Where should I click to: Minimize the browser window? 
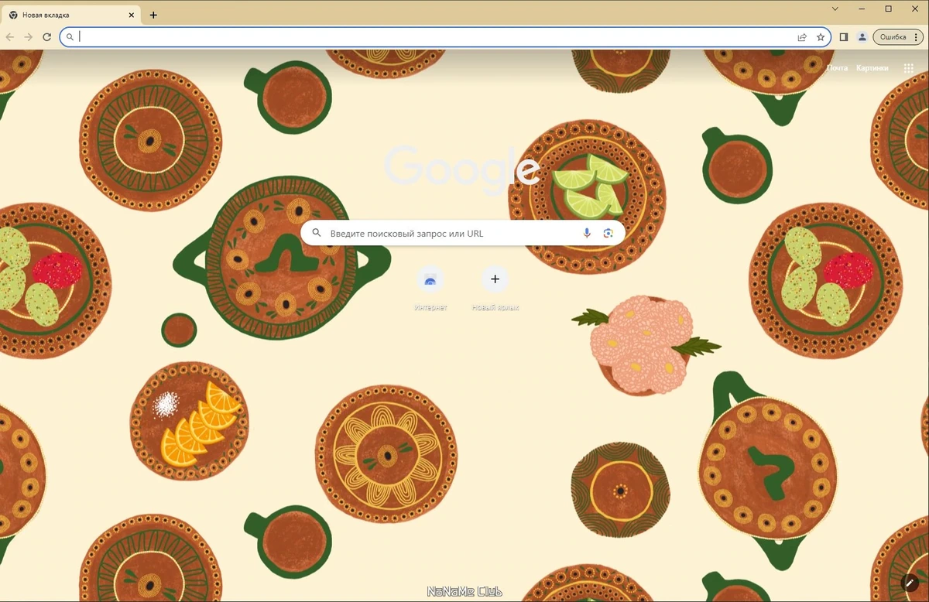click(862, 9)
